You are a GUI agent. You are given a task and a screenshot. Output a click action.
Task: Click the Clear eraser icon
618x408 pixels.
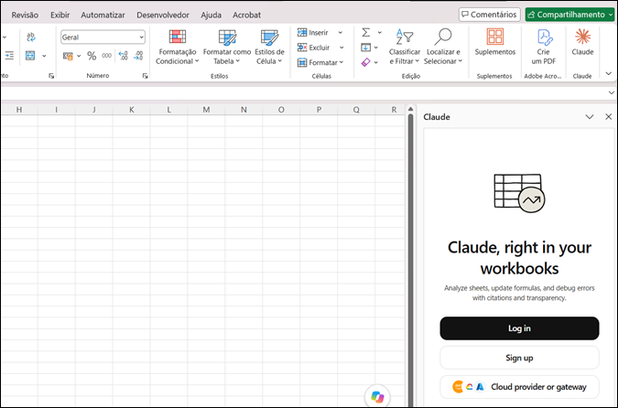[365, 62]
